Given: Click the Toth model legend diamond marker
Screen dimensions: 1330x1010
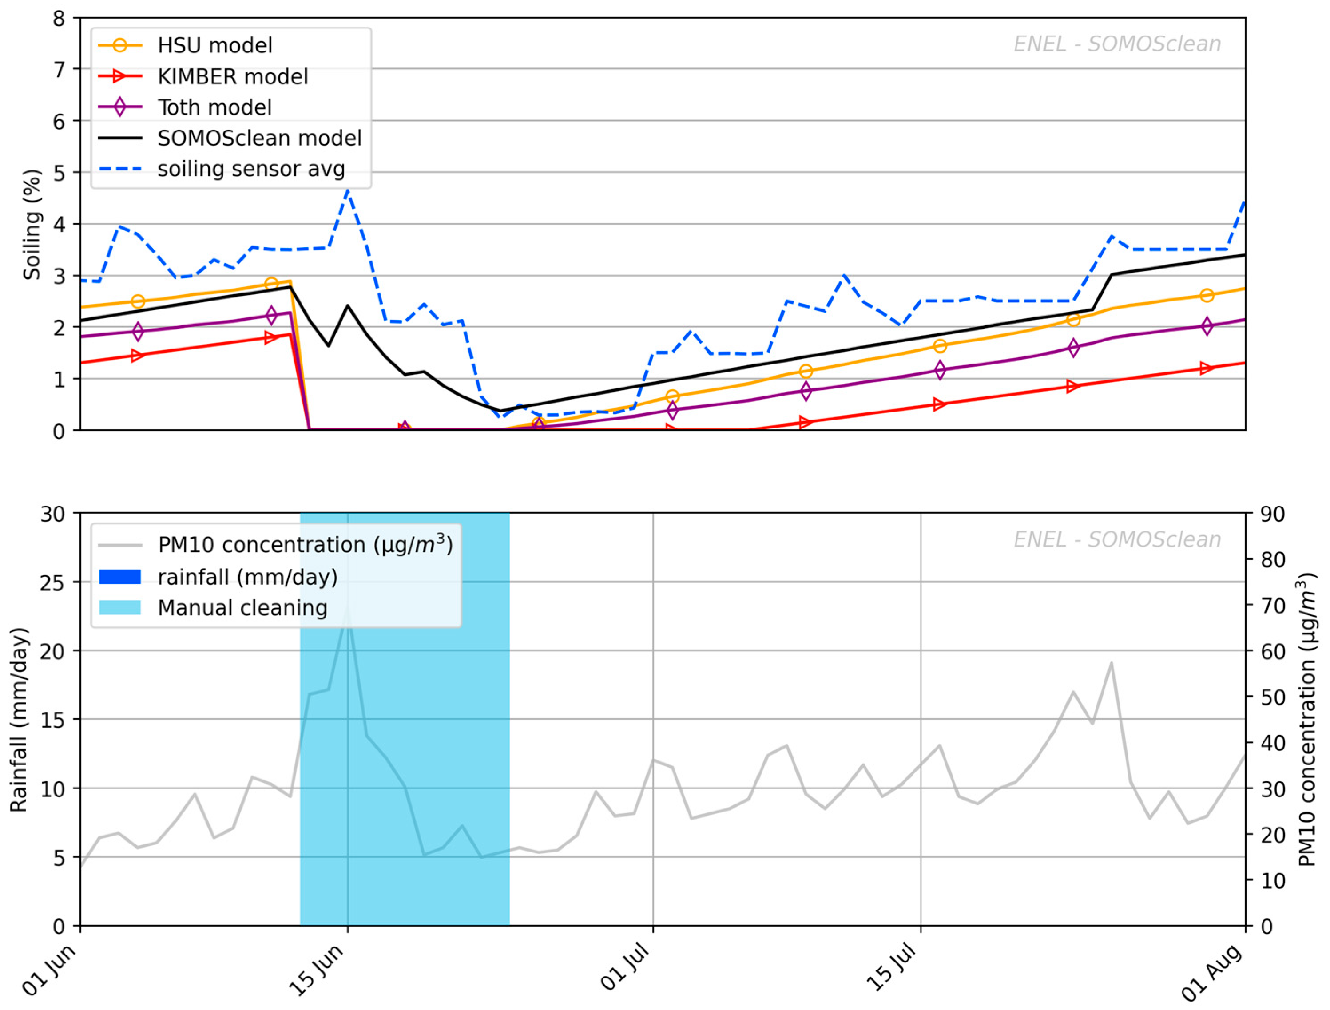Looking at the screenshot, I should [119, 107].
